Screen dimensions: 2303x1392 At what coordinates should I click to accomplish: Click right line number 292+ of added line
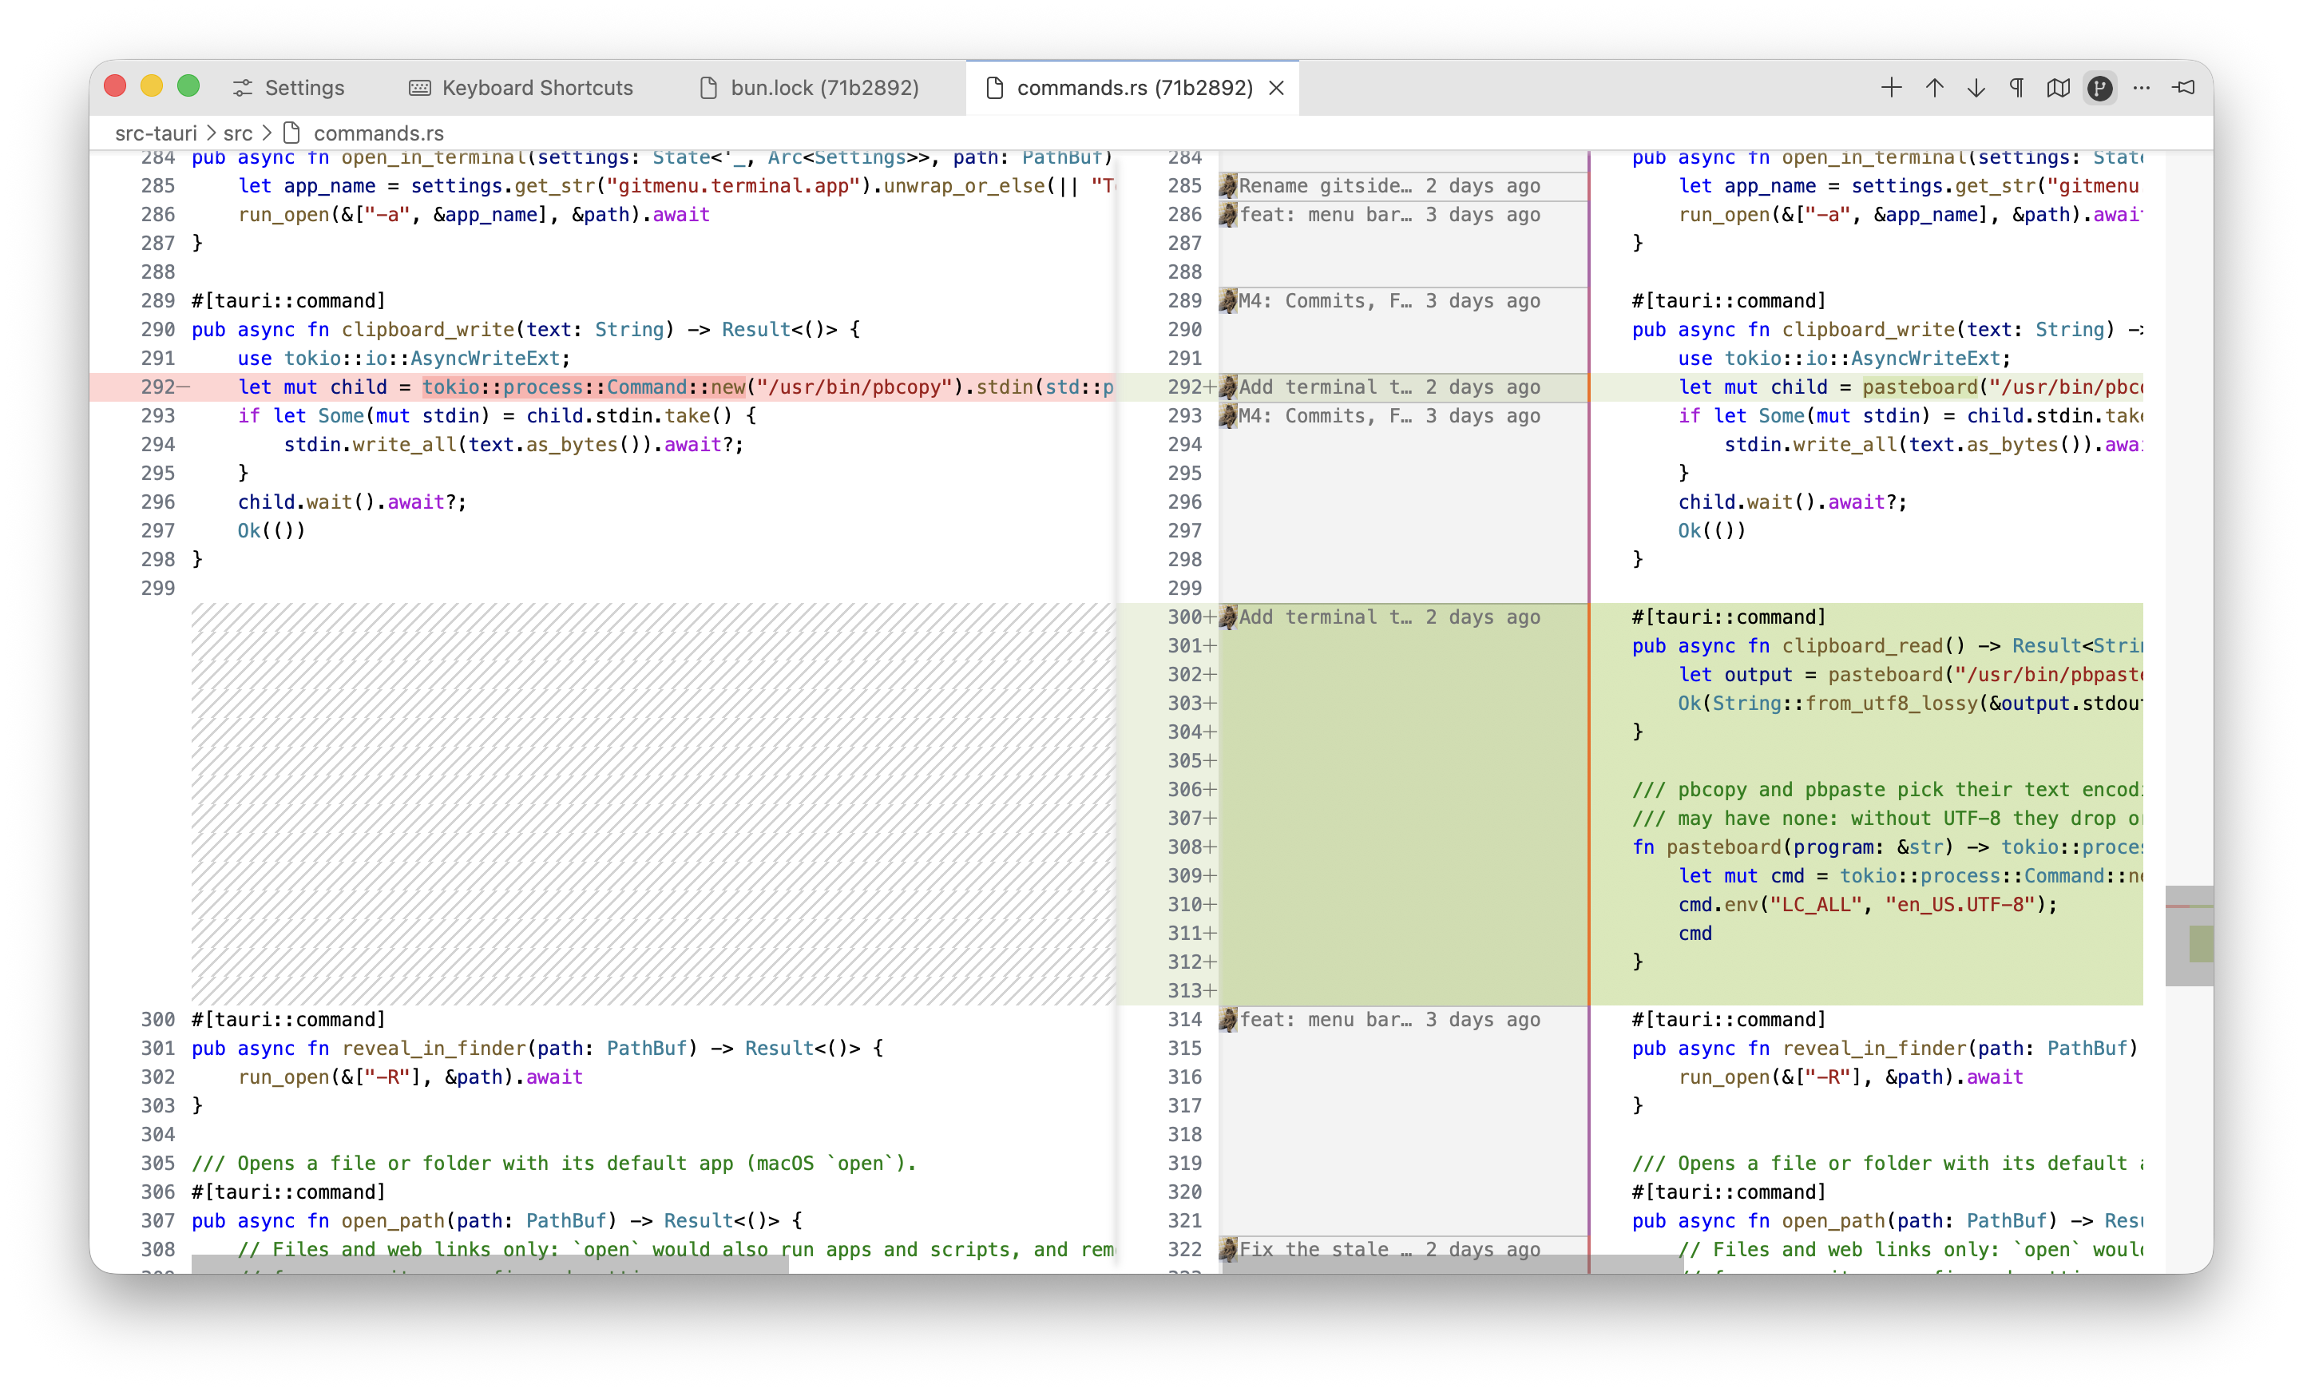click(1185, 386)
